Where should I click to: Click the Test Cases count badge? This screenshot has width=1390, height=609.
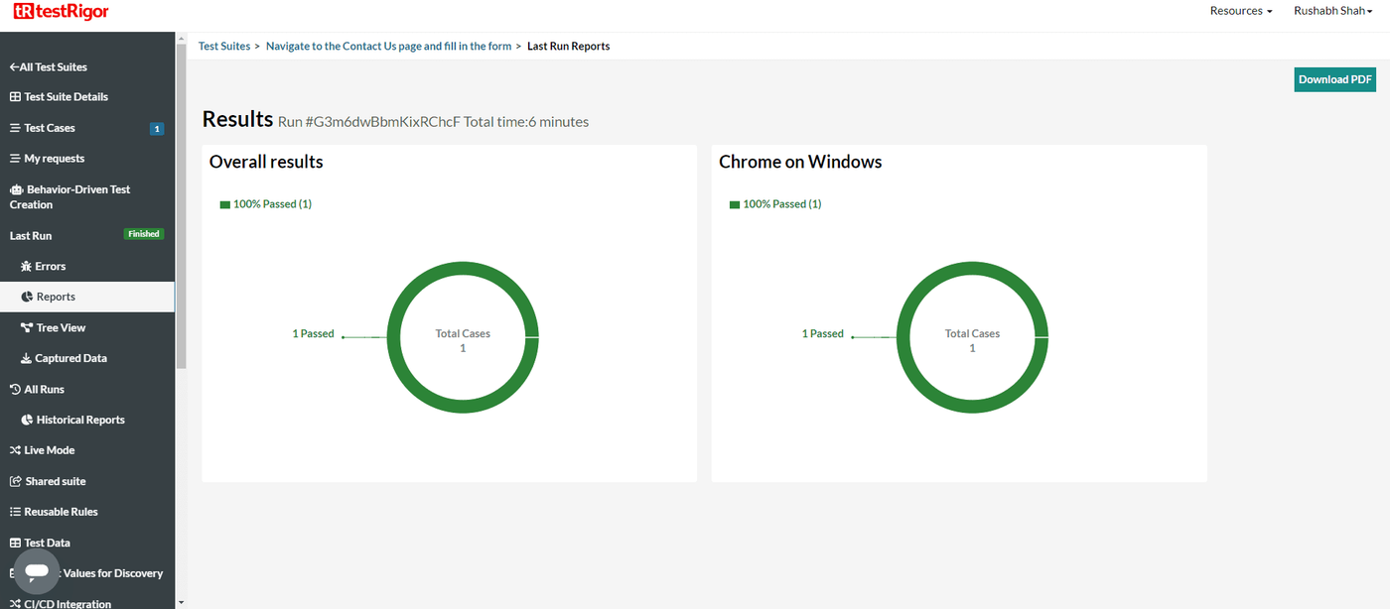(156, 128)
